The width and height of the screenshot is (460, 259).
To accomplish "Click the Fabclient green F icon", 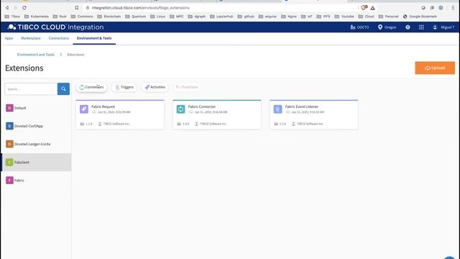I will (9, 163).
